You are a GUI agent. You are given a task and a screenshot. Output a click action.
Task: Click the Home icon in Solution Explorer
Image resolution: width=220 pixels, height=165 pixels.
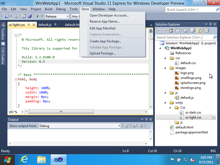click(x=171, y=31)
